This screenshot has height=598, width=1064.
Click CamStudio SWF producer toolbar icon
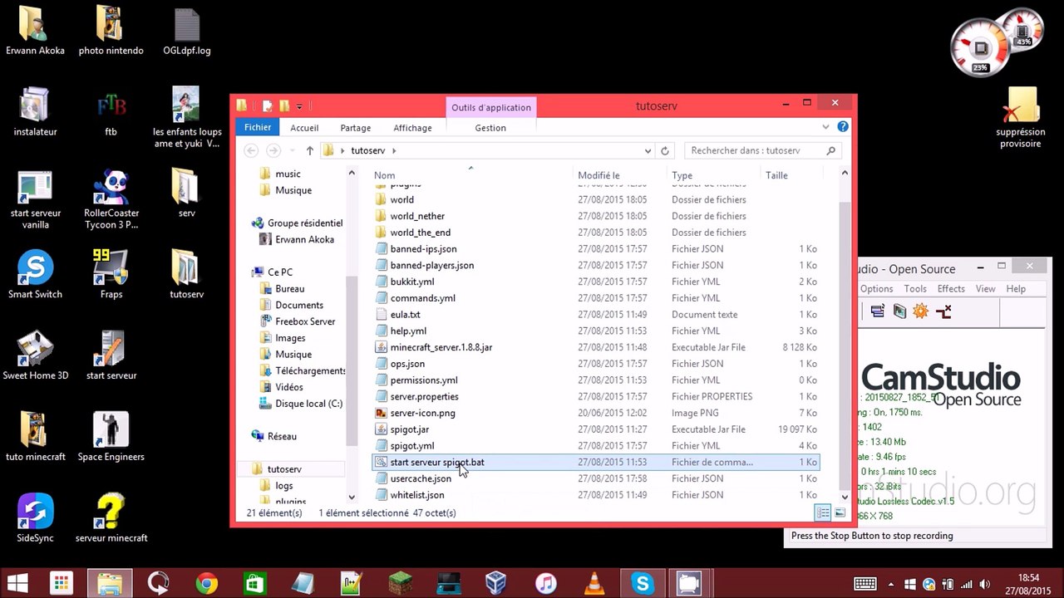[943, 311]
